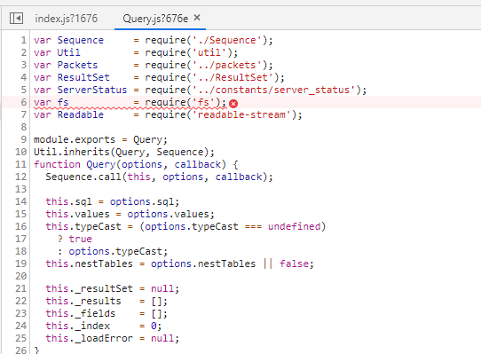Click this._resultSet on line 21
Image resolution: width=481 pixels, height=354 pixels.
pyautogui.click(x=89, y=288)
